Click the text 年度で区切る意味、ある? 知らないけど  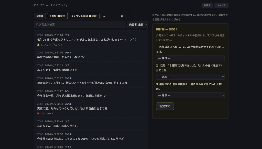[x=61, y=57]
